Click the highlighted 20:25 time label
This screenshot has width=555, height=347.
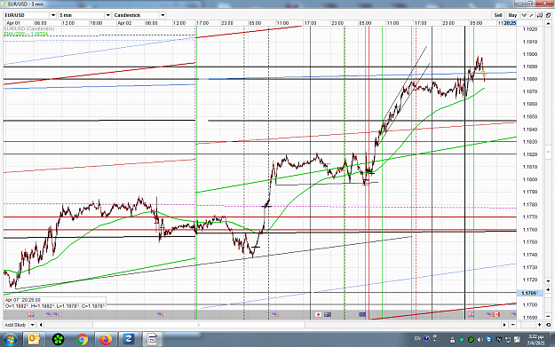coord(510,23)
